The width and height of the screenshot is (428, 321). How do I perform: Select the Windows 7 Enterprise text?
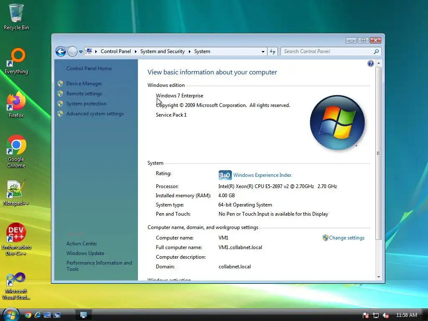point(179,96)
